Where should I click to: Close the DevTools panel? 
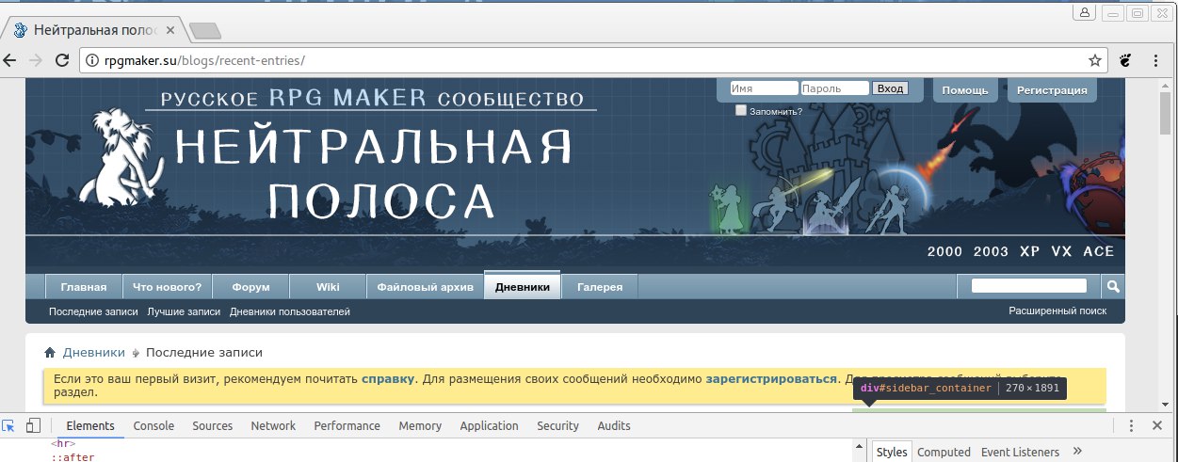tap(1157, 425)
